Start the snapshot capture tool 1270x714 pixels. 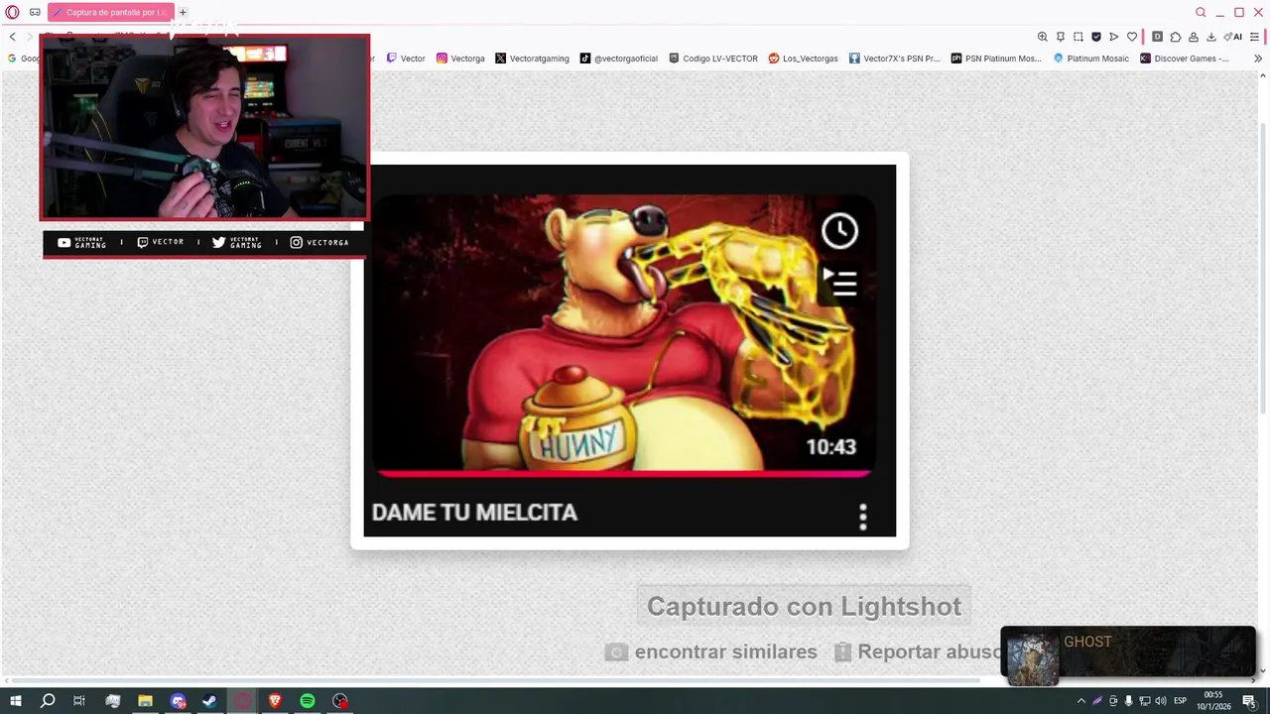(x=1079, y=37)
